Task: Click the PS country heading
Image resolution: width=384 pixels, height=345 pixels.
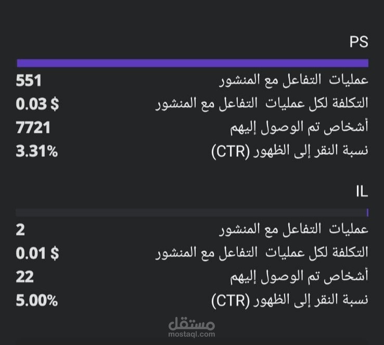Action: point(359,42)
